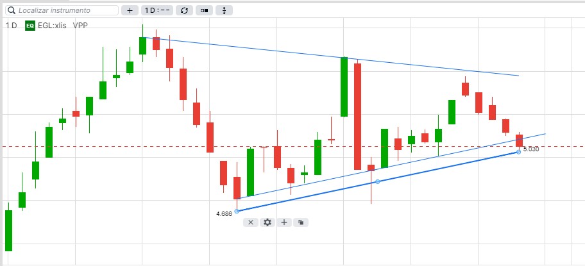
Task: Click the green EQ instrument badge
Action: click(30, 26)
